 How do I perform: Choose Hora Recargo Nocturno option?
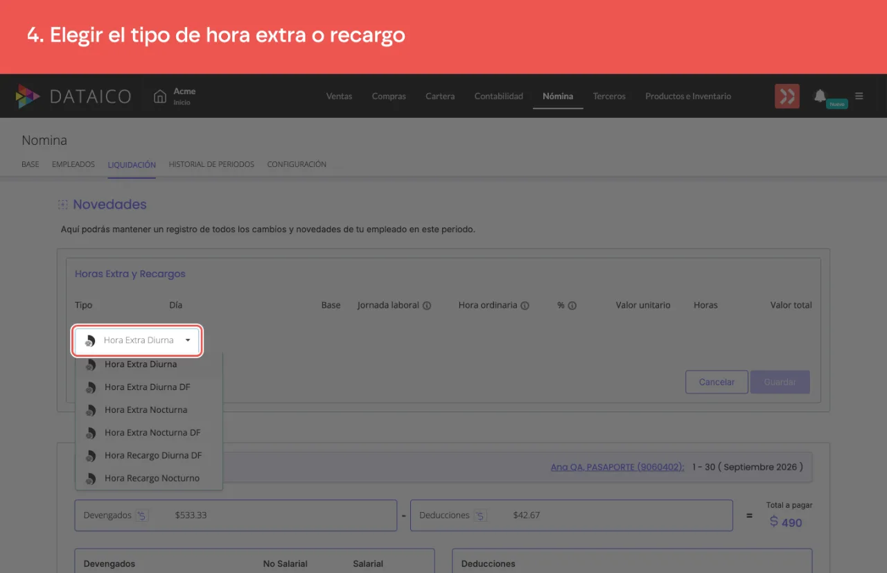149,479
